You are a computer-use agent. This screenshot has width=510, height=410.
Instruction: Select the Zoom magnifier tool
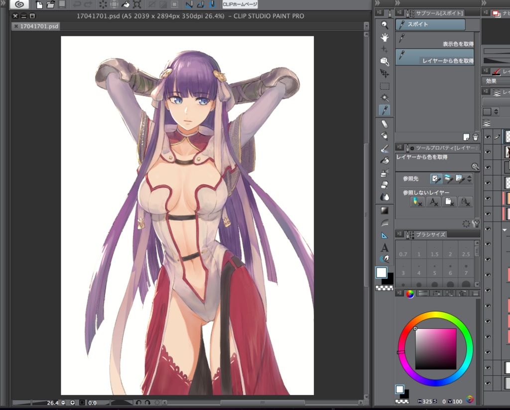tap(384, 25)
